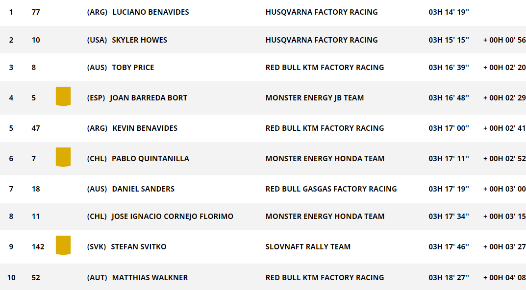Click position number 10 row marker
The image size is (526, 290).
pos(11,278)
